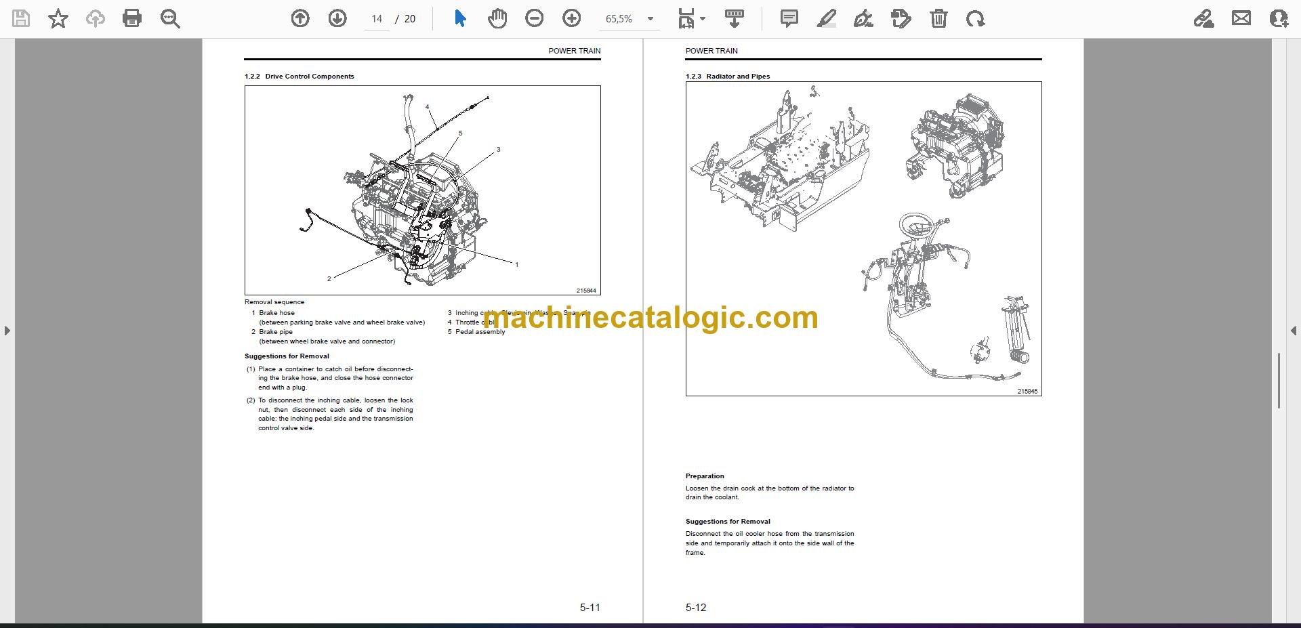Click the vertical scrollbar thumb
Viewport: 1301px width, 628px height.
[1279, 381]
